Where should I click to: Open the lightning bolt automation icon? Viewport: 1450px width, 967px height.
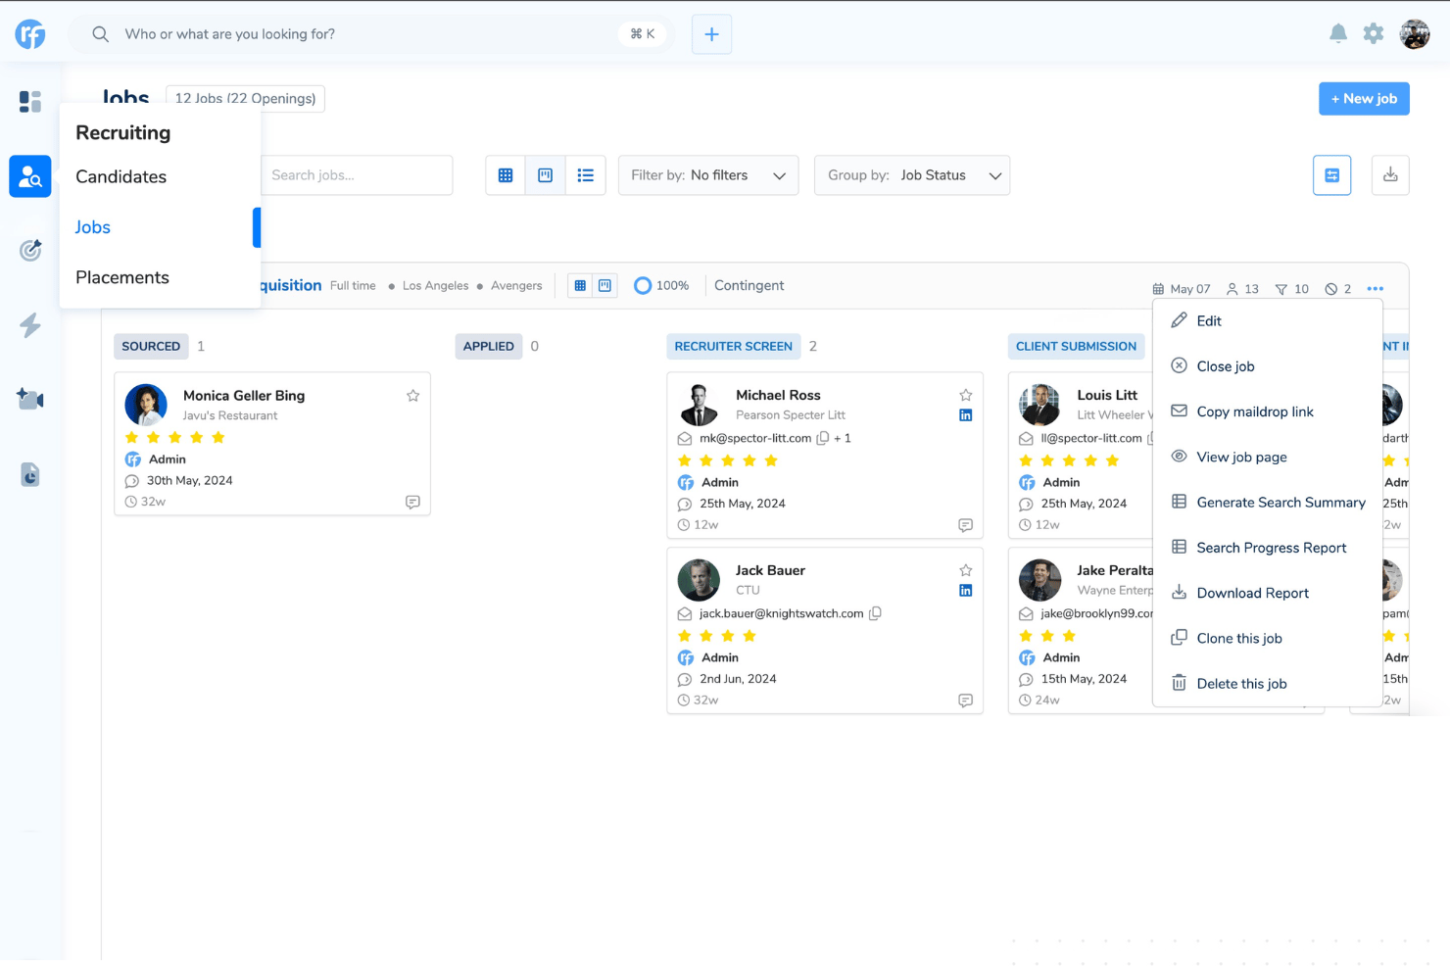pos(30,325)
